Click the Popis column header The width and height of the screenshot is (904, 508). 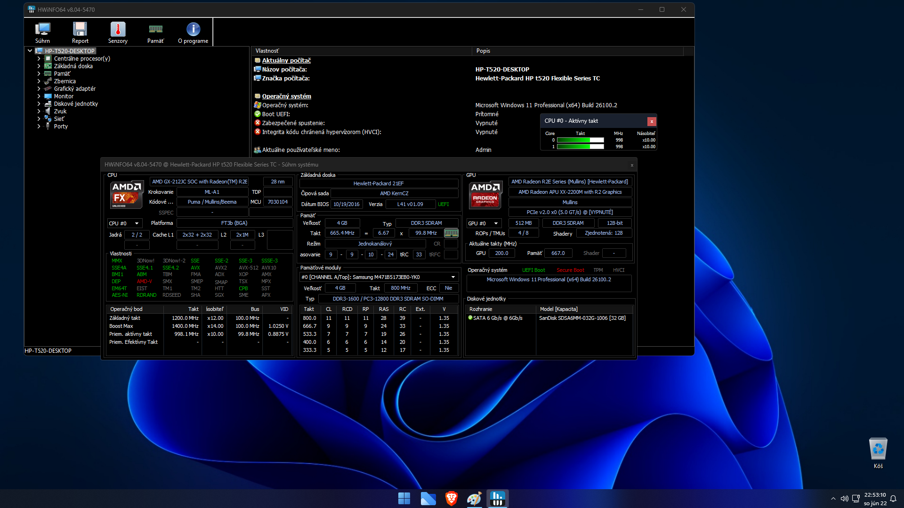click(x=578, y=51)
